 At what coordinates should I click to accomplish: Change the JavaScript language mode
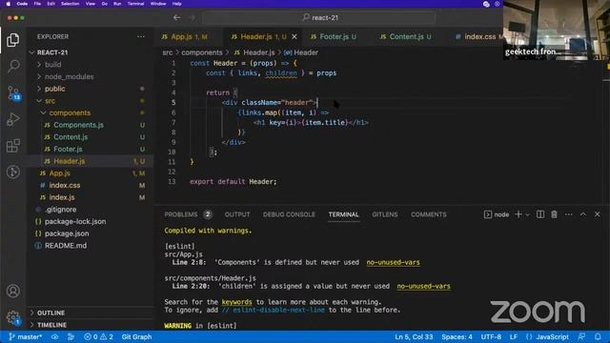pos(552,336)
